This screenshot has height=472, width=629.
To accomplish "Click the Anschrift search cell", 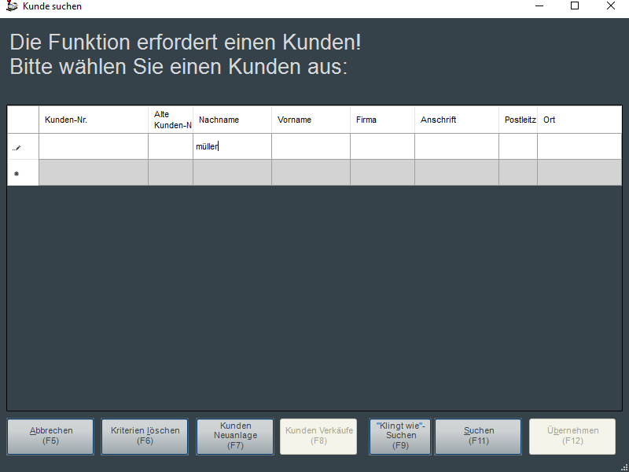I will [456, 146].
